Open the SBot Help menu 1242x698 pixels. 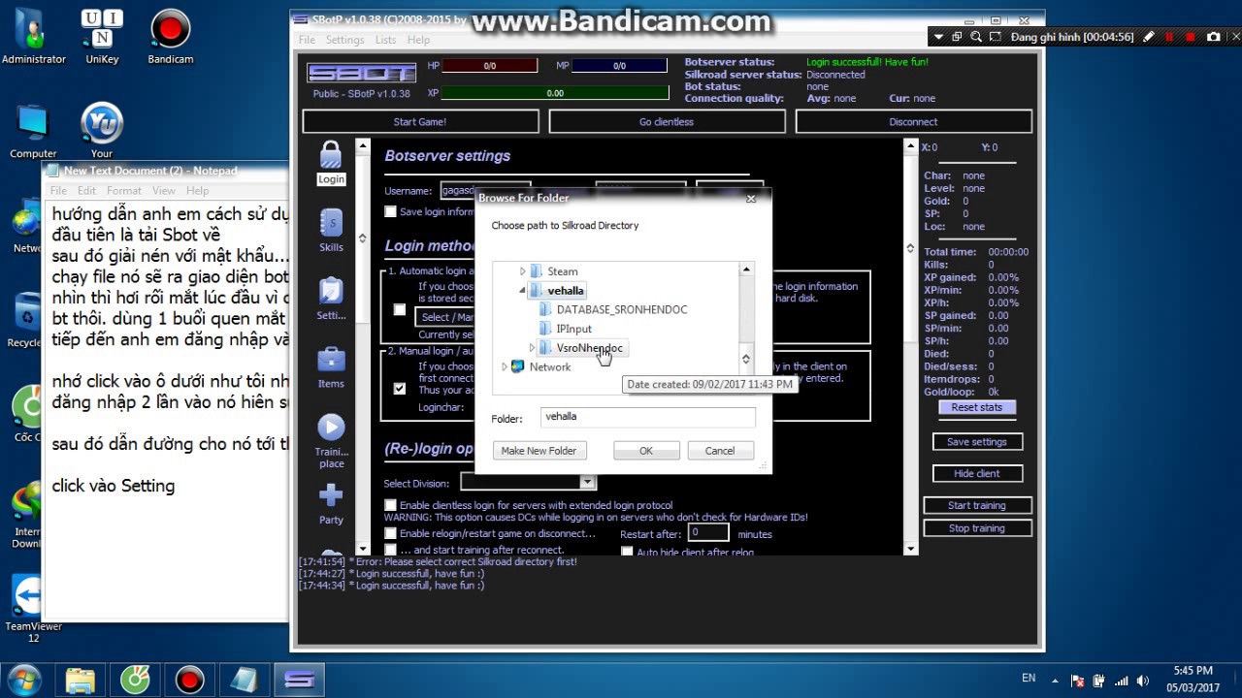[x=418, y=40]
